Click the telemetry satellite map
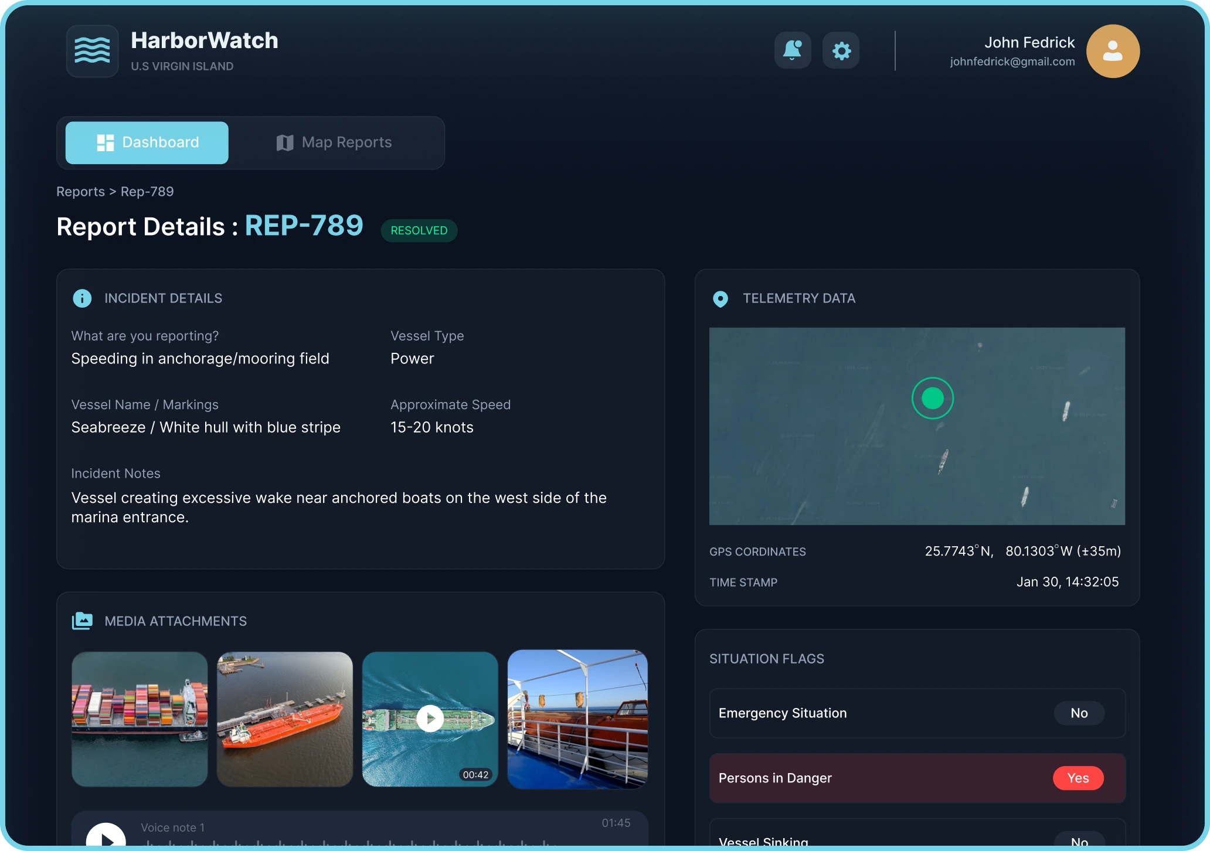The height and width of the screenshot is (851, 1210). [917, 426]
